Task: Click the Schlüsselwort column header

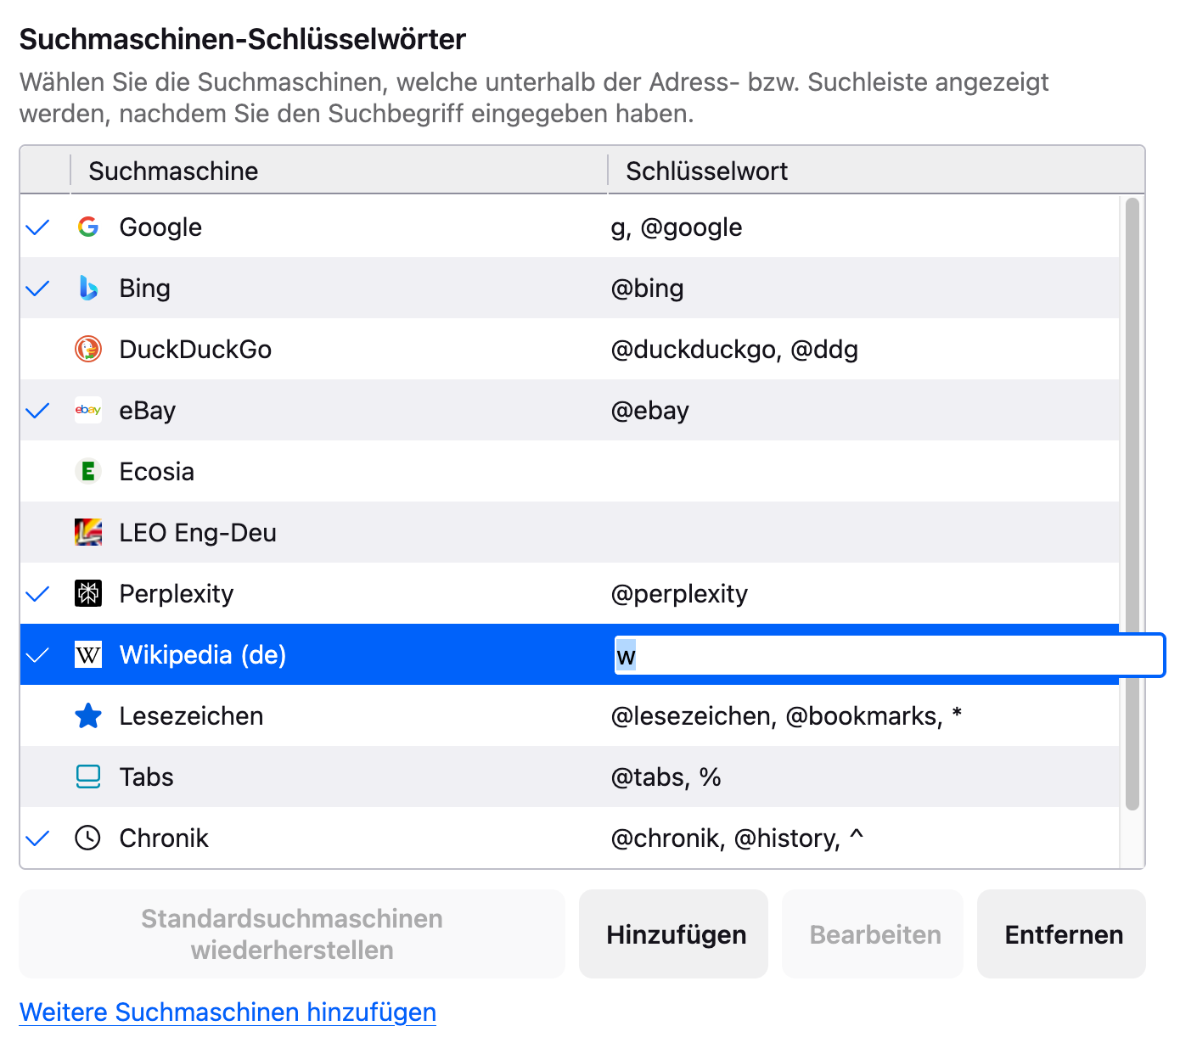Action: click(x=874, y=171)
